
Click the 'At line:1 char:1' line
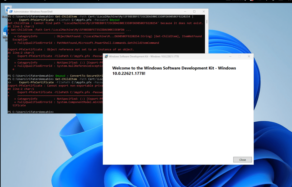coord(21,27)
